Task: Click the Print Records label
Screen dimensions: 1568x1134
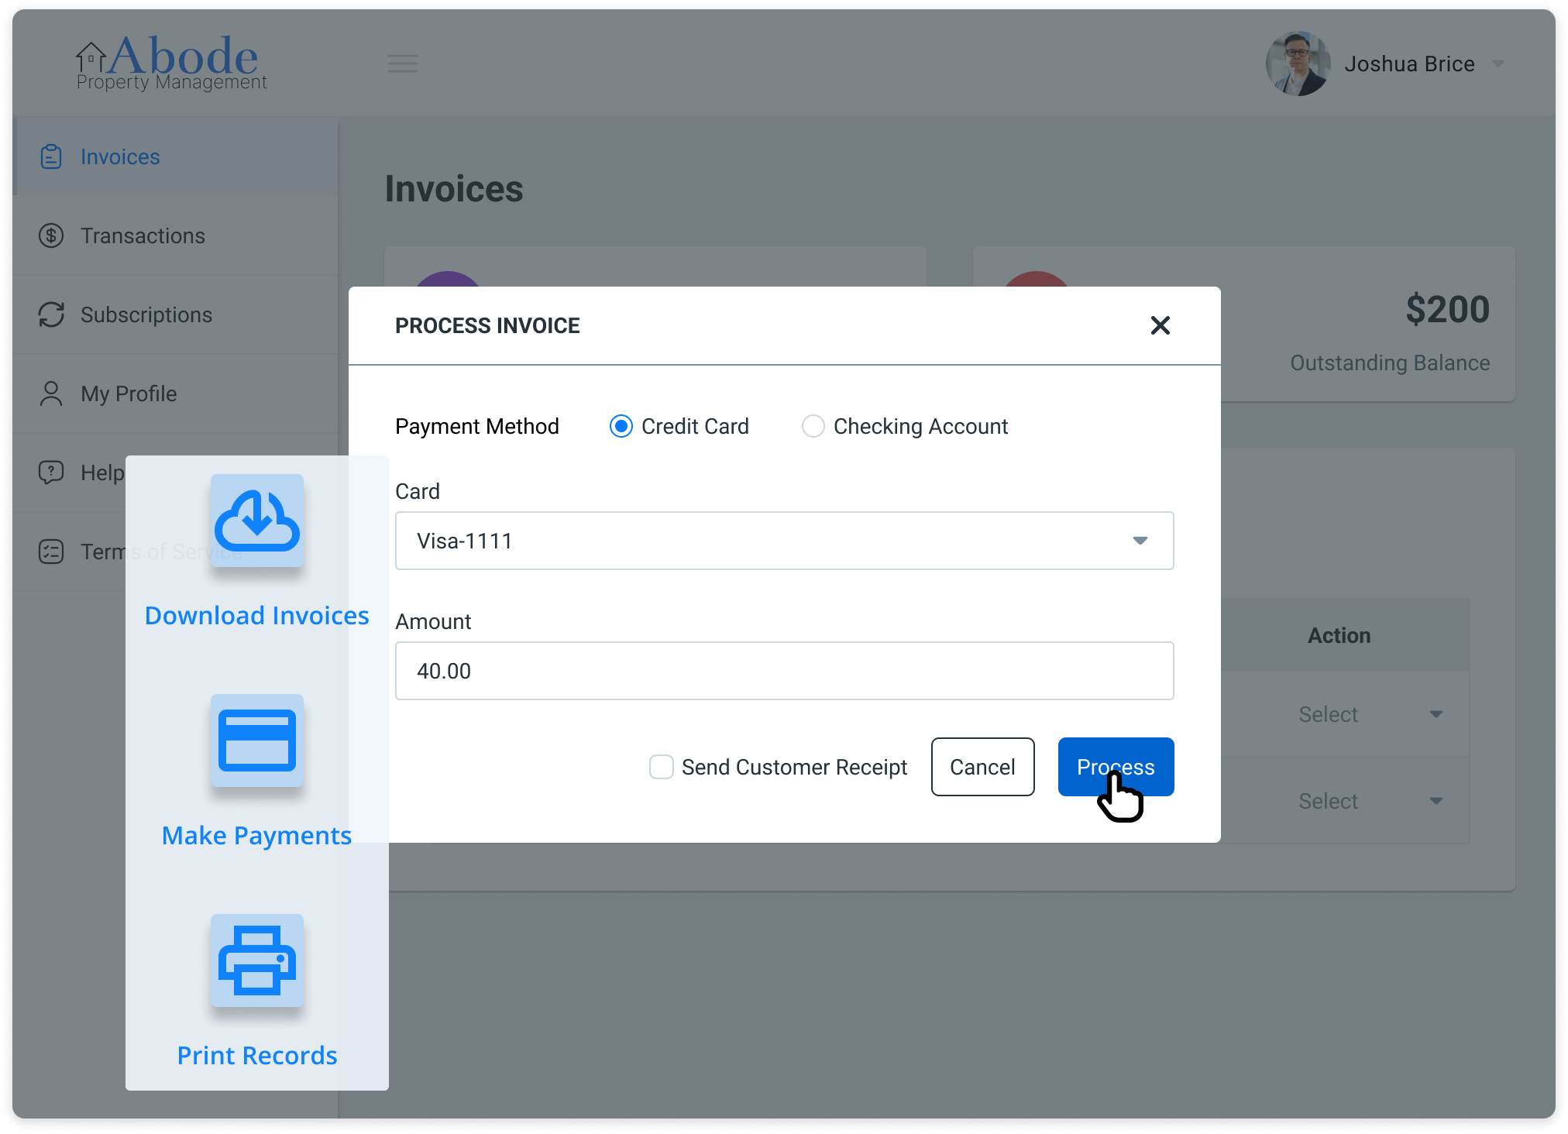Action: coord(257,1056)
